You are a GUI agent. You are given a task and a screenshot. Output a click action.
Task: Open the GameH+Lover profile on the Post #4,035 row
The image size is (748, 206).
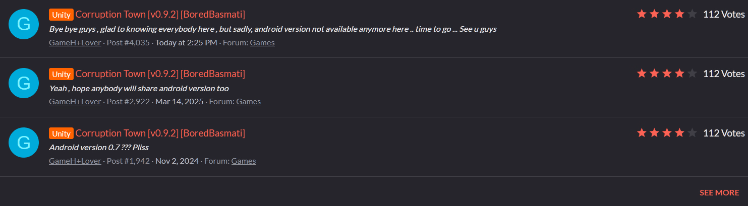pos(75,43)
